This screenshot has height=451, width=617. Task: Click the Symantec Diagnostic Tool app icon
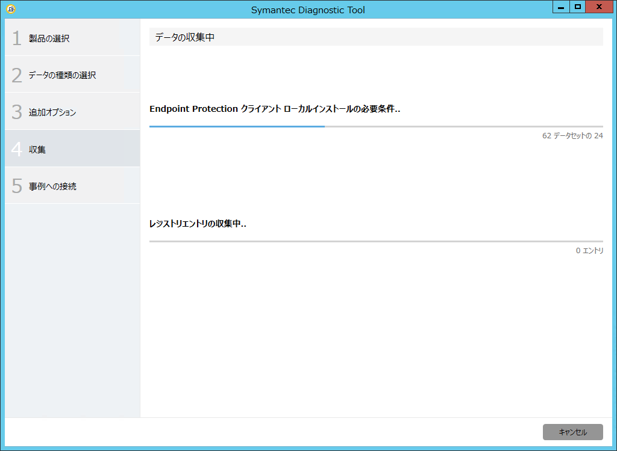point(11,9)
